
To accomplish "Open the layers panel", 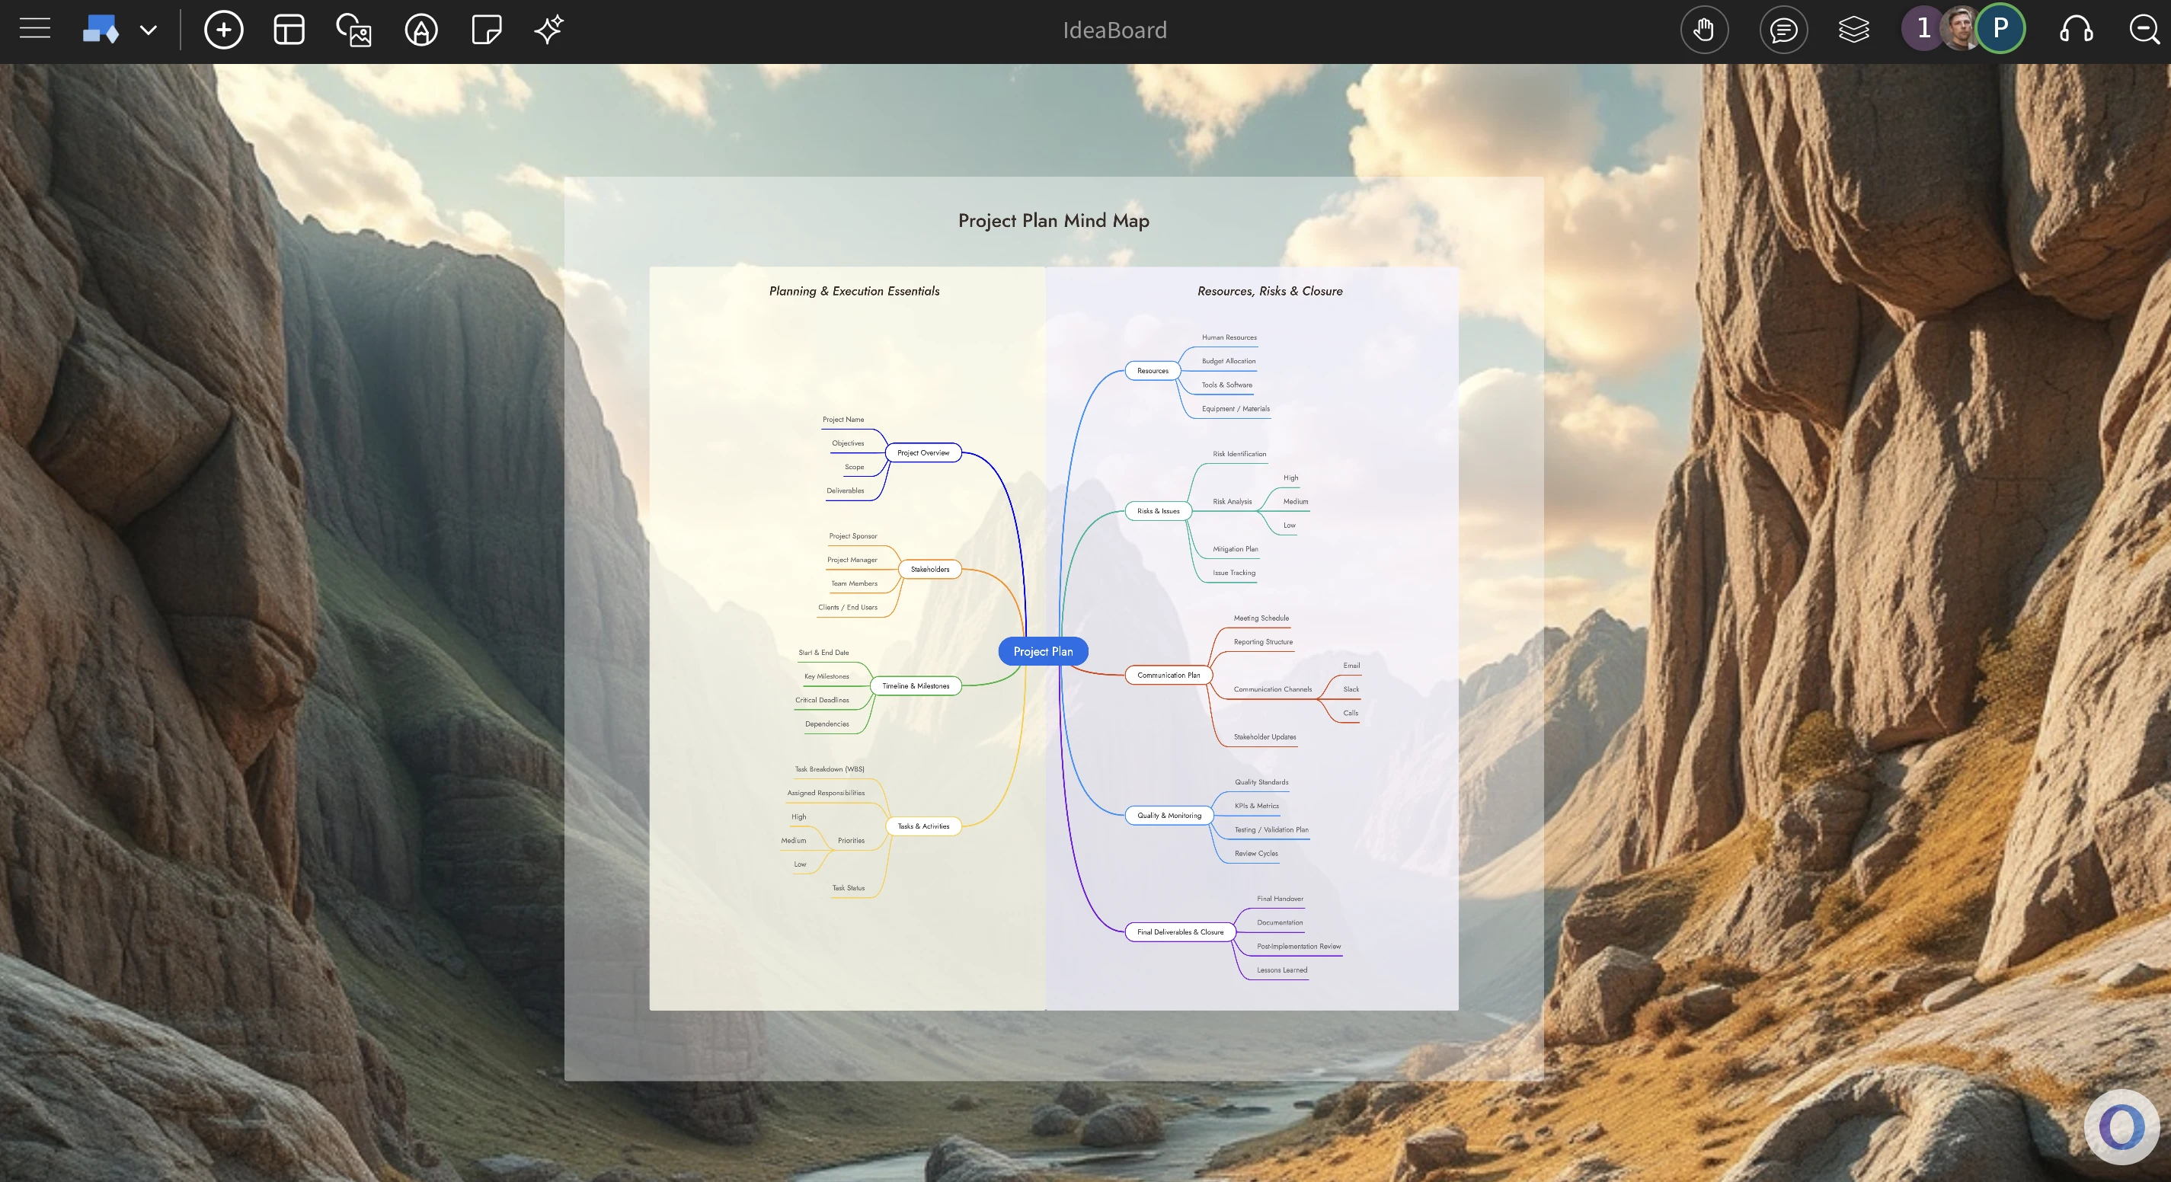I will click(1852, 30).
